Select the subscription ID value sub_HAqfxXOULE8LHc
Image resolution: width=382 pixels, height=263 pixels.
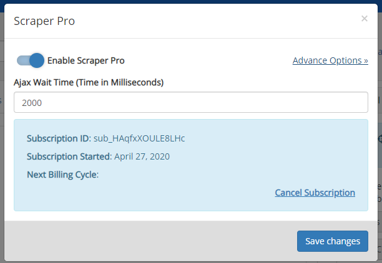[x=139, y=138]
